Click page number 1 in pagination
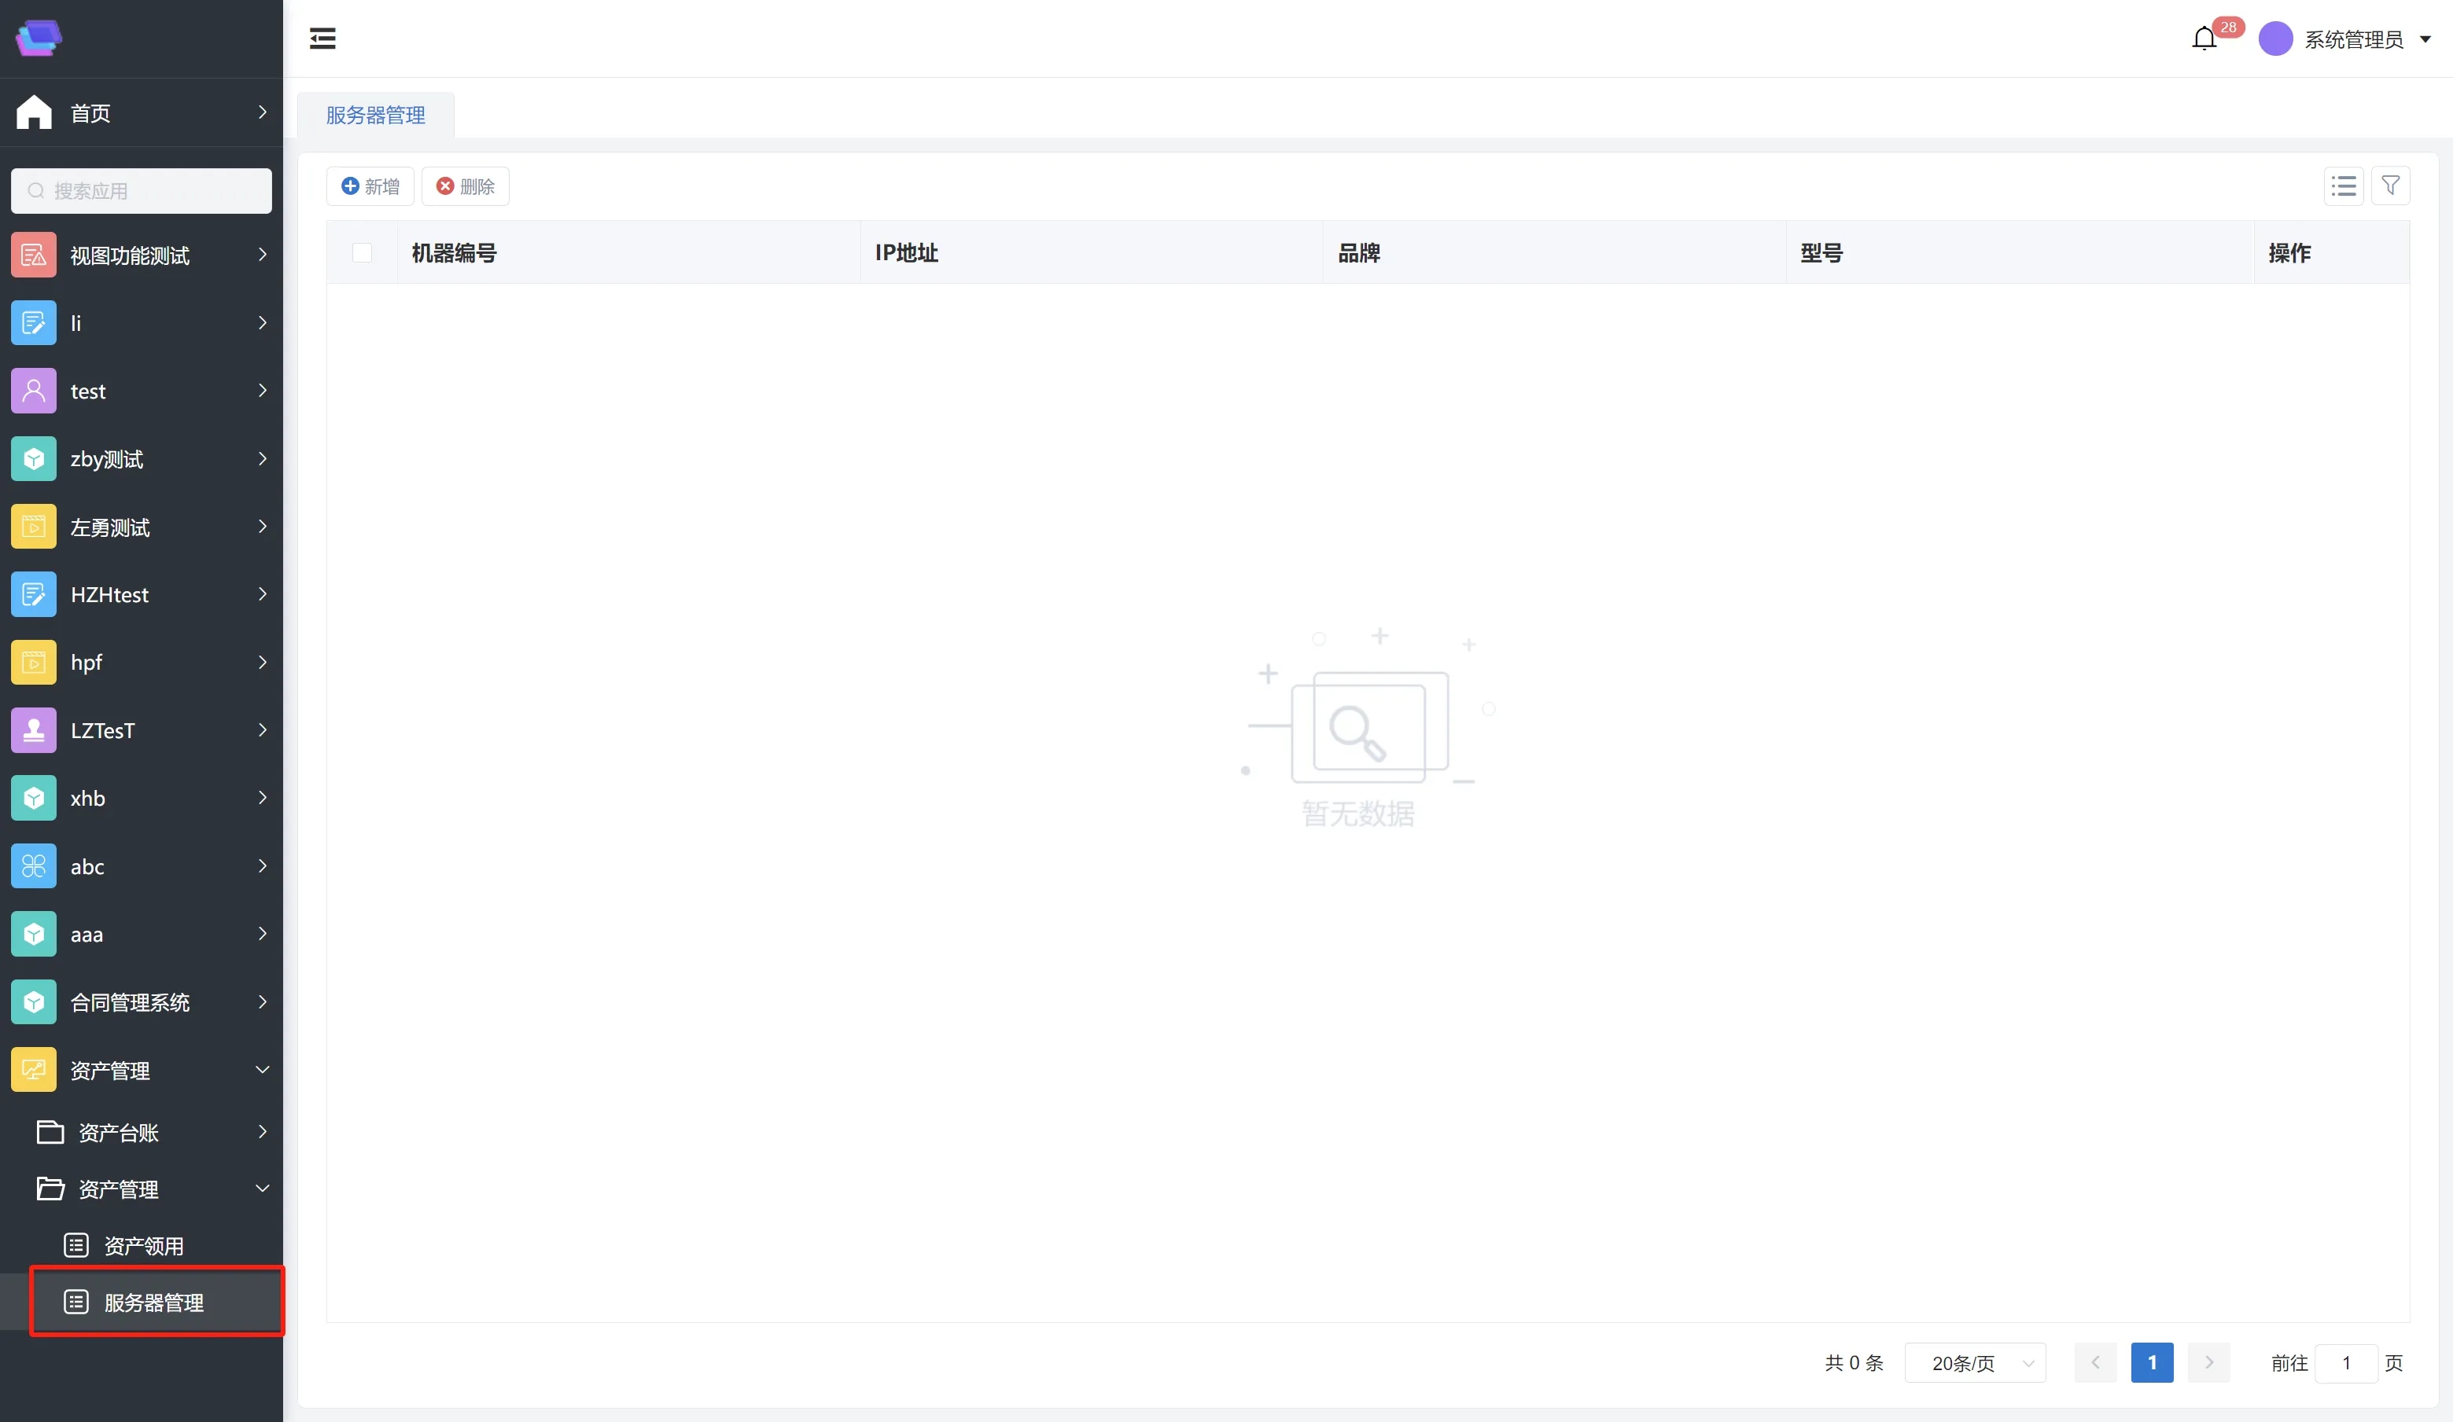The image size is (2453, 1422). (x=2151, y=1363)
